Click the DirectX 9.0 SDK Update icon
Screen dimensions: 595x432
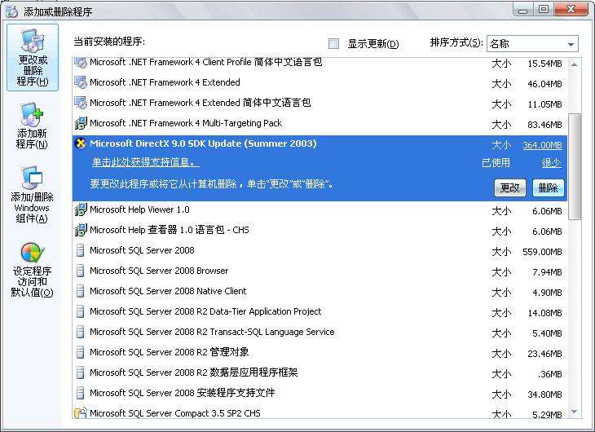(x=81, y=143)
